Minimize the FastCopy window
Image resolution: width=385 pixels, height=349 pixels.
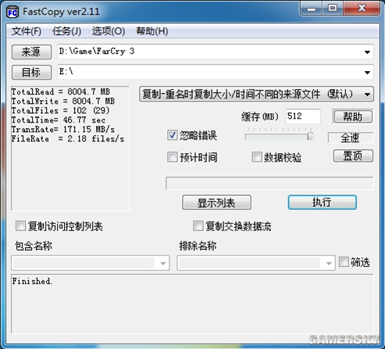pos(312,9)
